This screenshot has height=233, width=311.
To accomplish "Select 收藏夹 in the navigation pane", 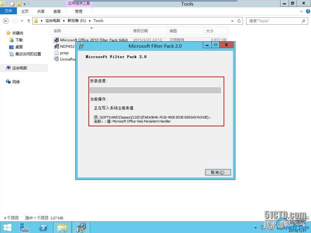I will point(18,33).
